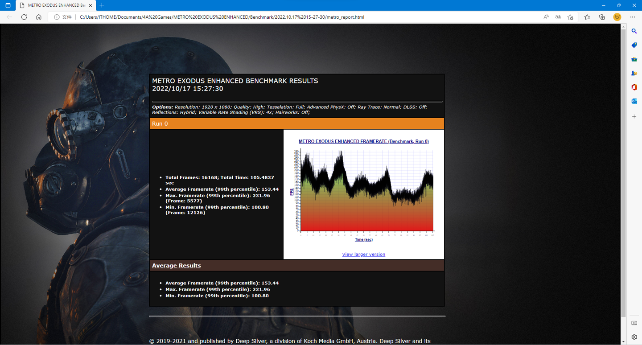Screen dimensions: 642x345
Task: Click the Average Results heading
Action: (x=177, y=266)
